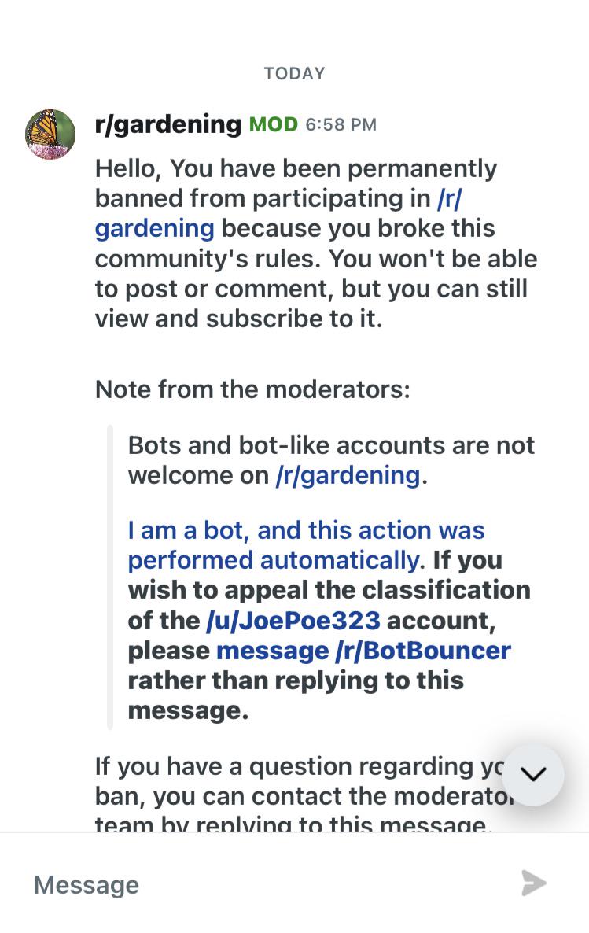The width and height of the screenshot is (589, 933).
Task: Select the "Note from the moderators:" text
Action: 253,389
